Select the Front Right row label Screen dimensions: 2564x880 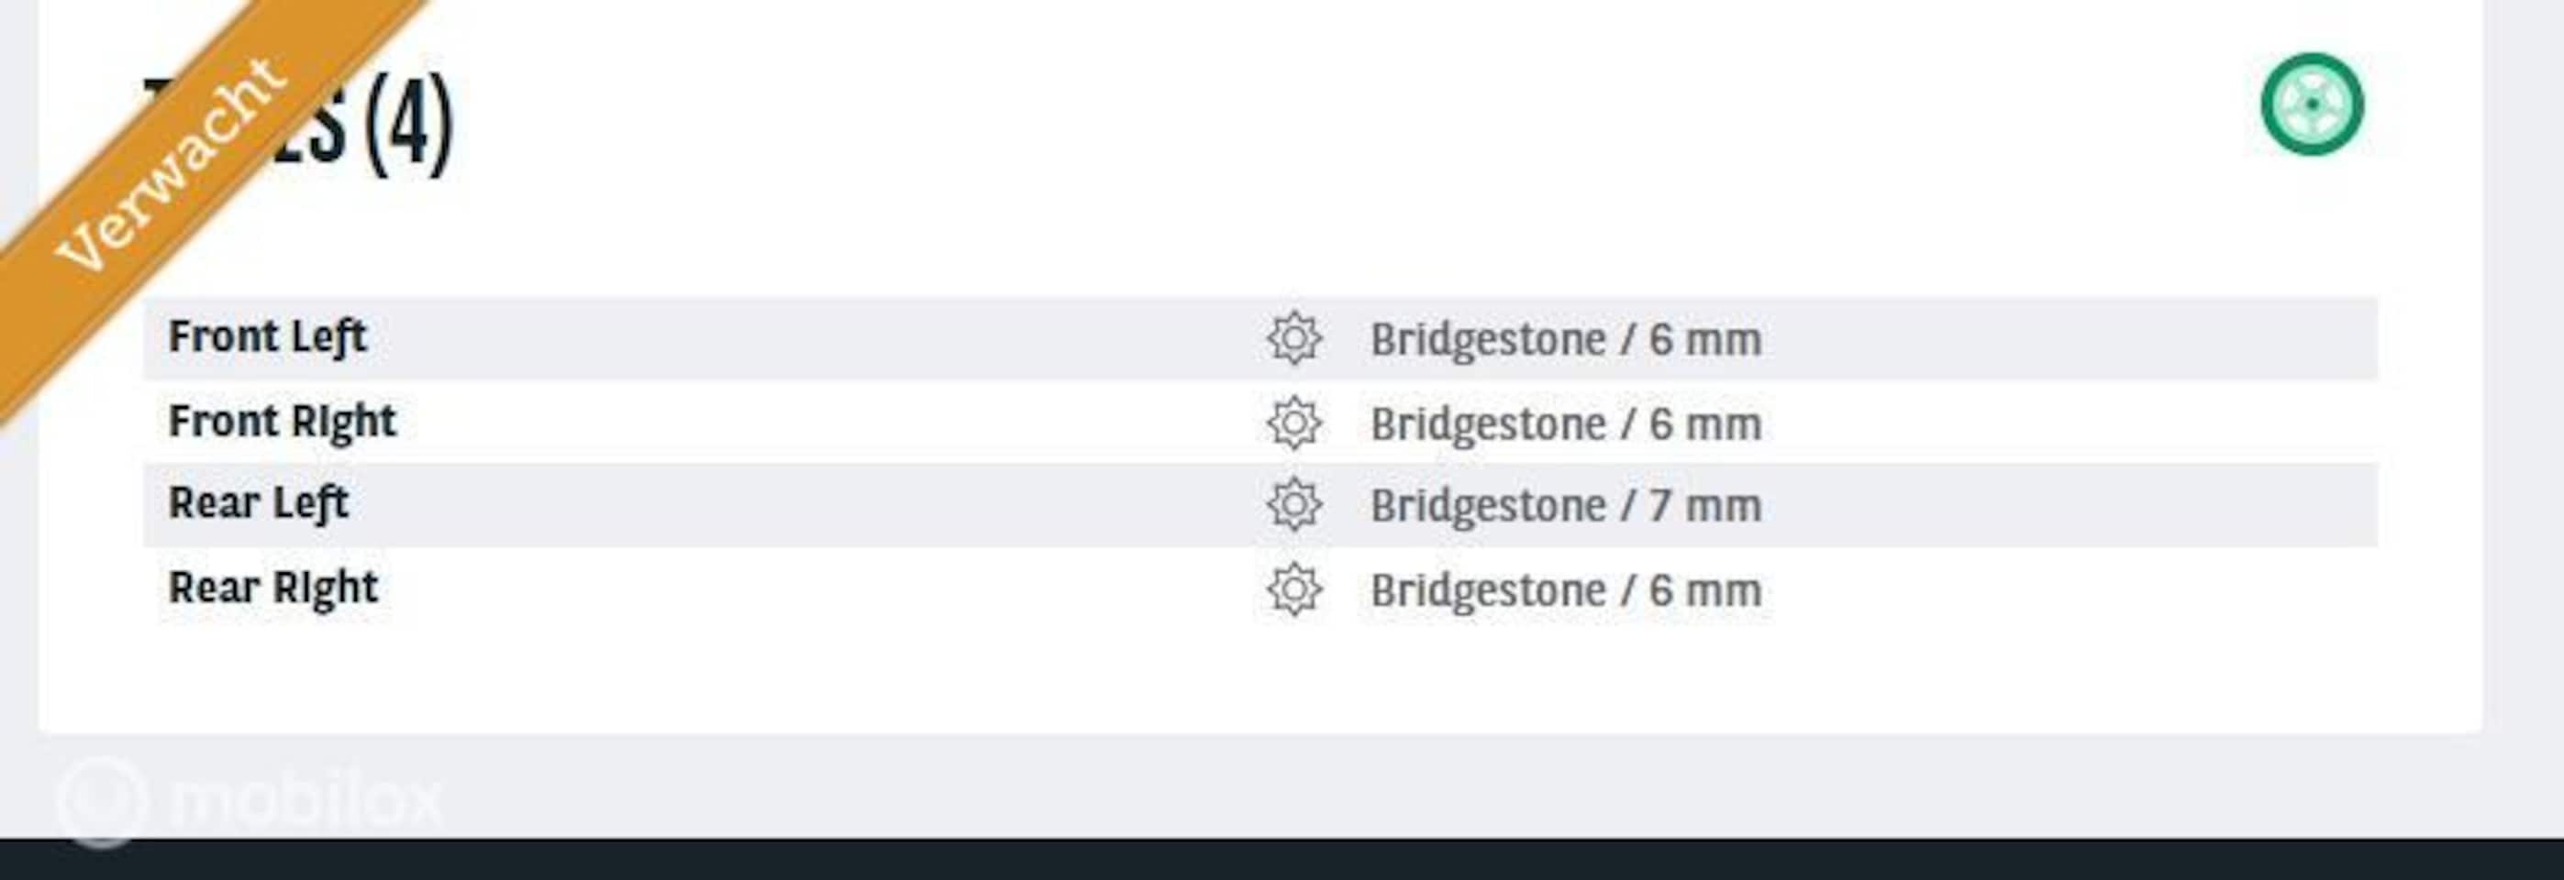pos(282,422)
